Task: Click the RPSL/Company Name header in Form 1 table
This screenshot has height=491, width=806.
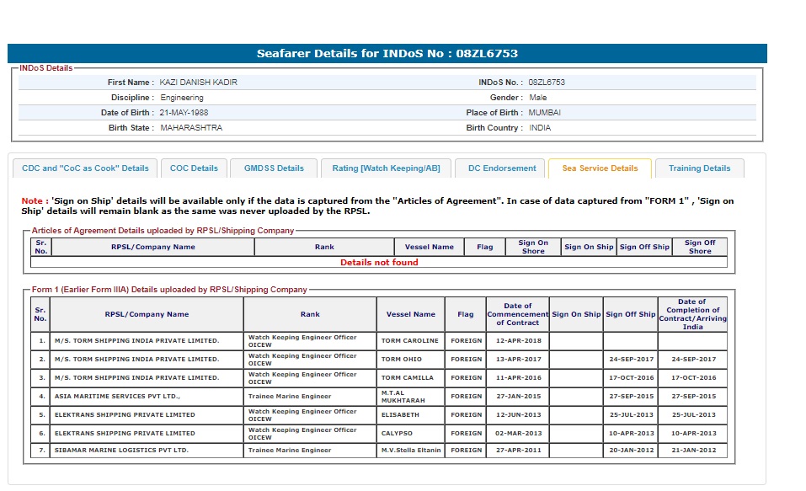Action: click(x=147, y=314)
